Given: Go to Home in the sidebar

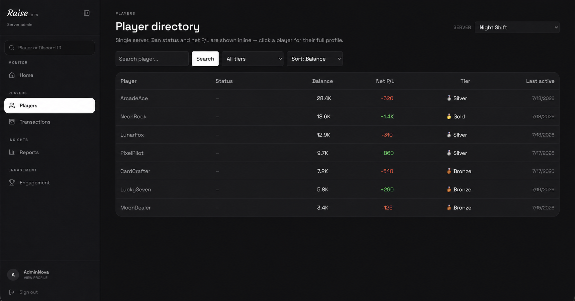Looking at the screenshot, I should coord(49,75).
